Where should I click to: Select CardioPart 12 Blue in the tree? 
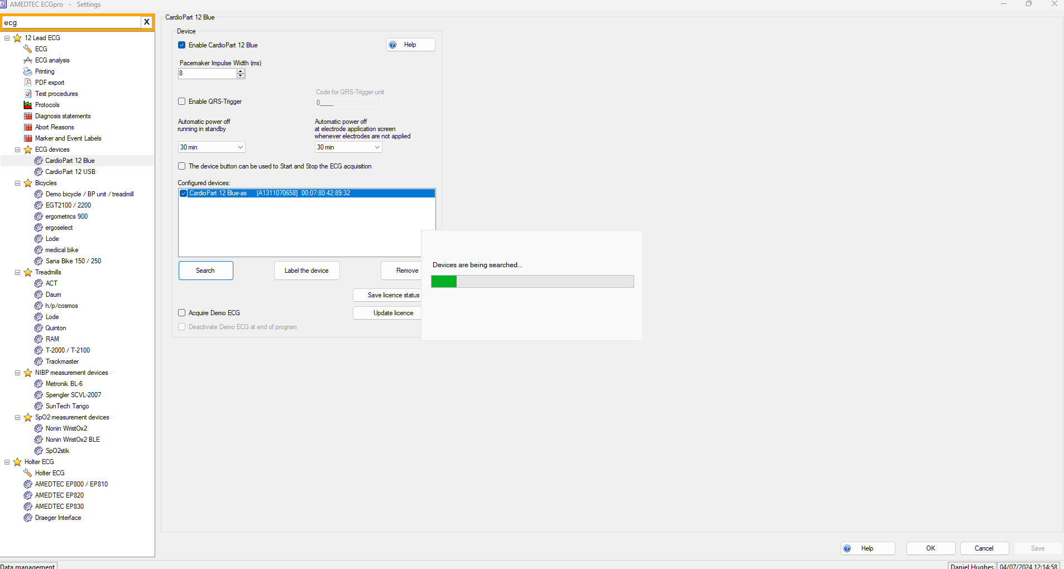pyautogui.click(x=70, y=161)
